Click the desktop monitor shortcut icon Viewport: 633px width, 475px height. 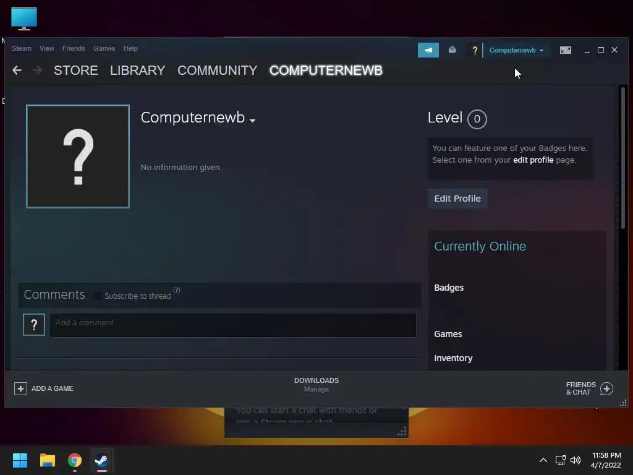coord(24,19)
